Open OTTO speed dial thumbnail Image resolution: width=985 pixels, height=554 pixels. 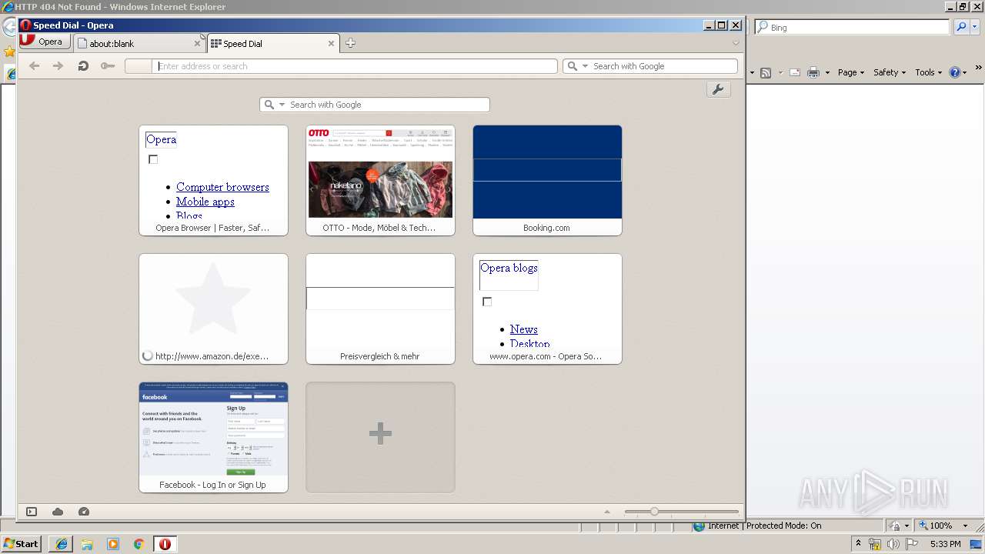tap(380, 180)
